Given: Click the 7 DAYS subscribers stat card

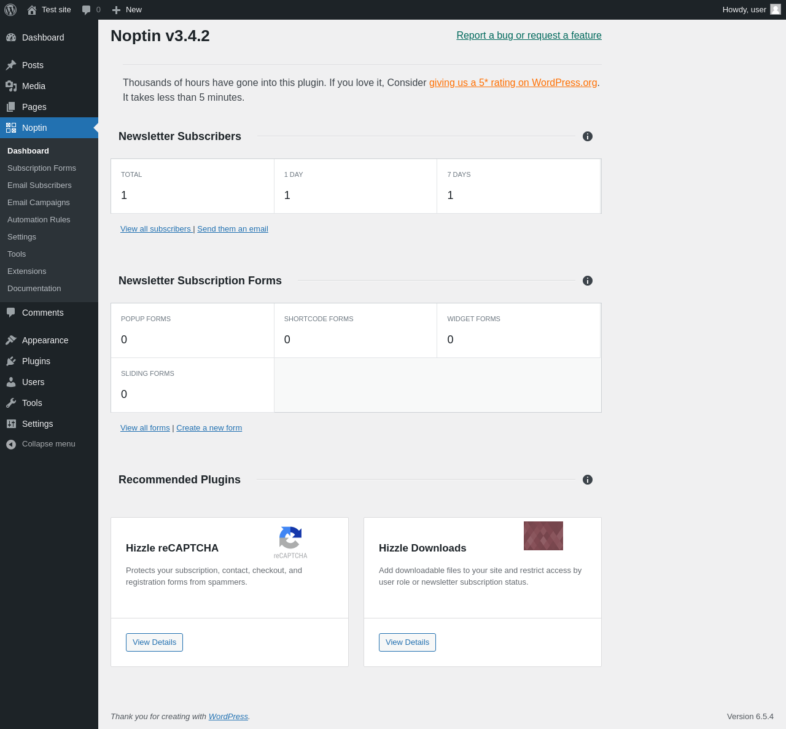Looking at the screenshot, I should click(x=519, y=186).
